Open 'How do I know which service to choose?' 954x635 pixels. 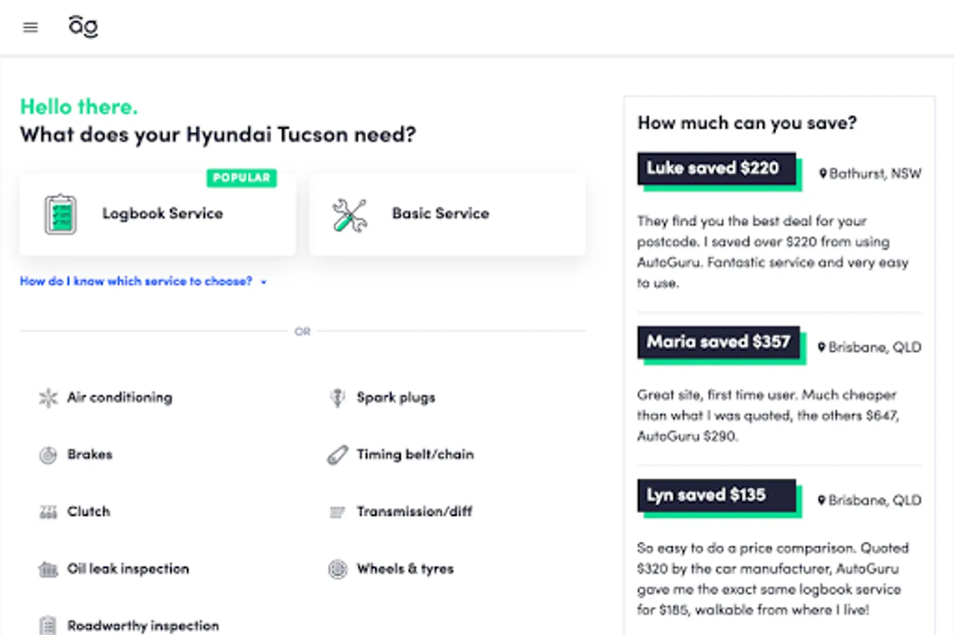(x=136, y=282)
